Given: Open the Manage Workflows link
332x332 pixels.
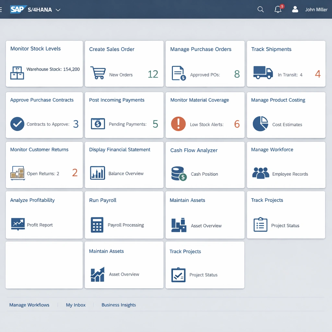Looking at the screenshot, I should [x=29, y=305].
